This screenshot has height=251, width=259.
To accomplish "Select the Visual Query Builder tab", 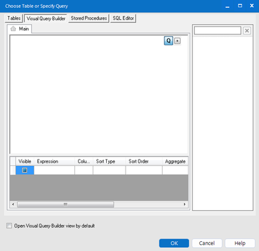I will click(x=46, y=19).
